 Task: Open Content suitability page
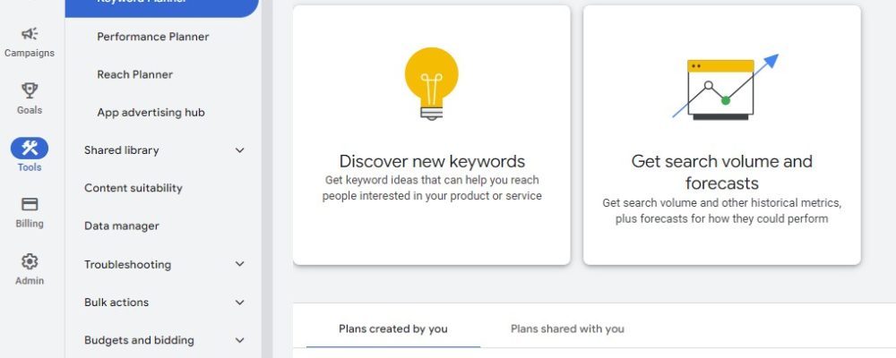134,188
